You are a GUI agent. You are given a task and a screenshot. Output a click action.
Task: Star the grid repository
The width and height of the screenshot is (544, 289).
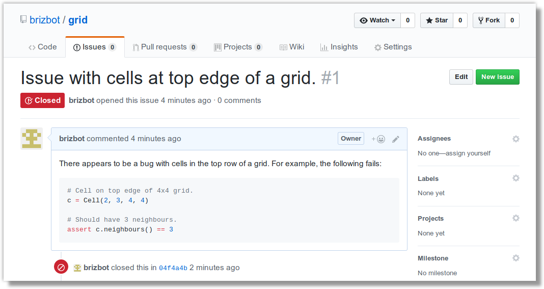coord(437,20)
